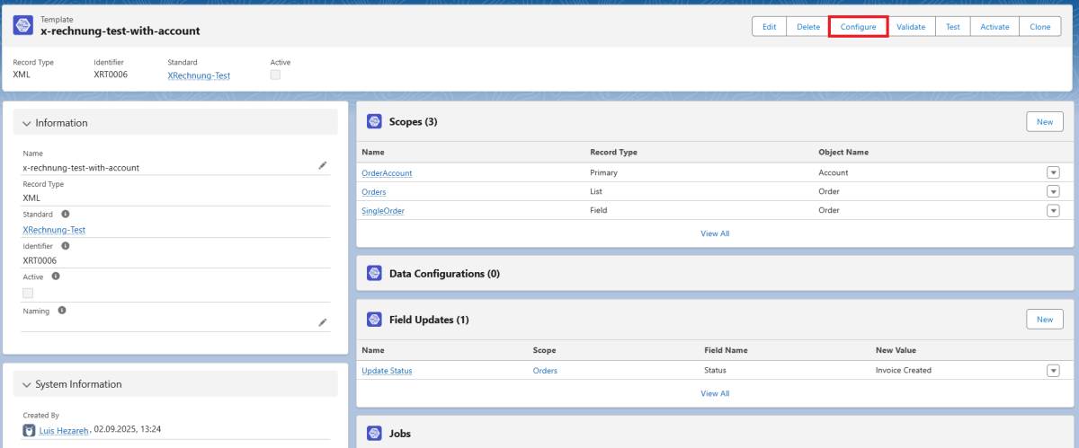Click View All under the Field Updates list
The height and width of the screenshot is (448, 1079).
(715, 393)
